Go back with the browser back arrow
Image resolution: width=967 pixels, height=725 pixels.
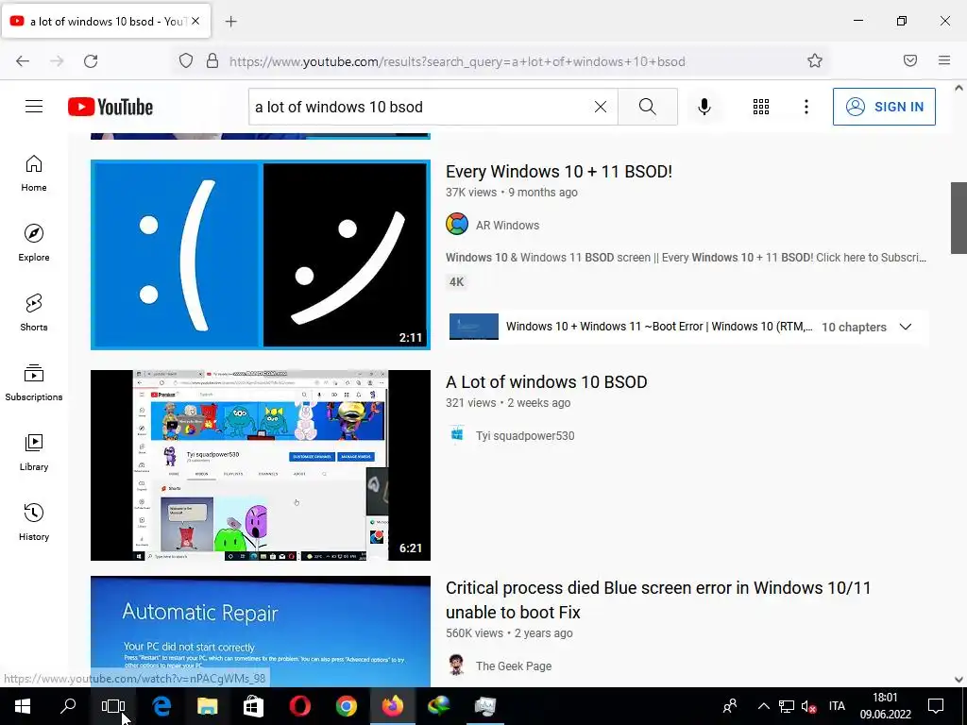(23, 61)
